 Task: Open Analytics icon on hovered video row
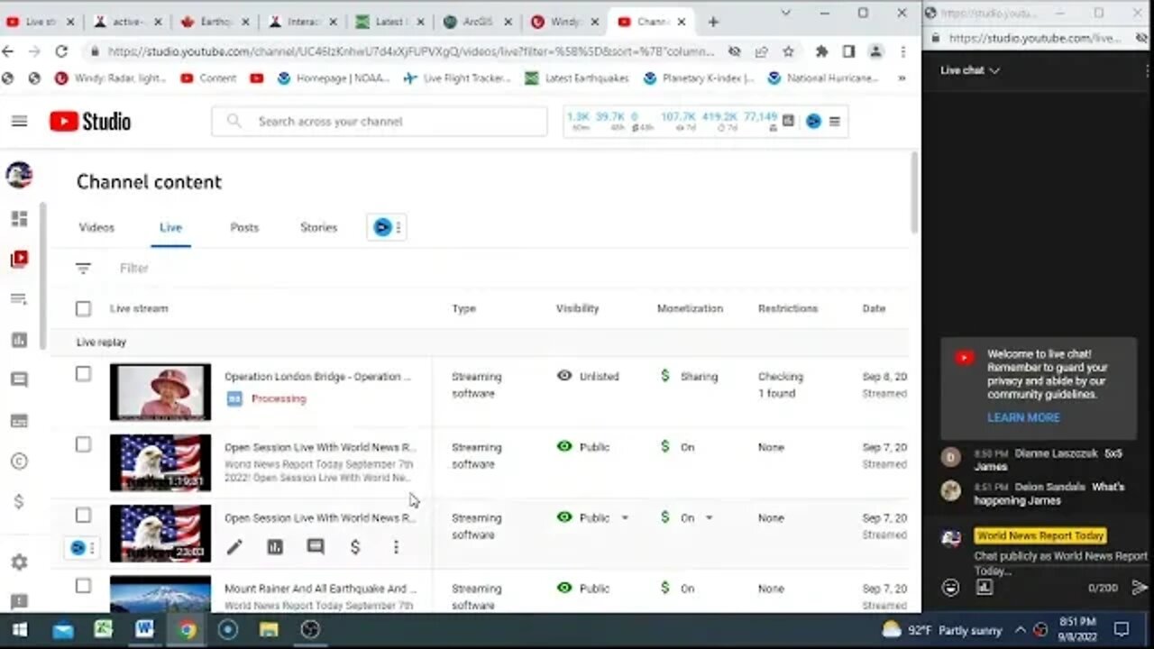coord(275,546)
